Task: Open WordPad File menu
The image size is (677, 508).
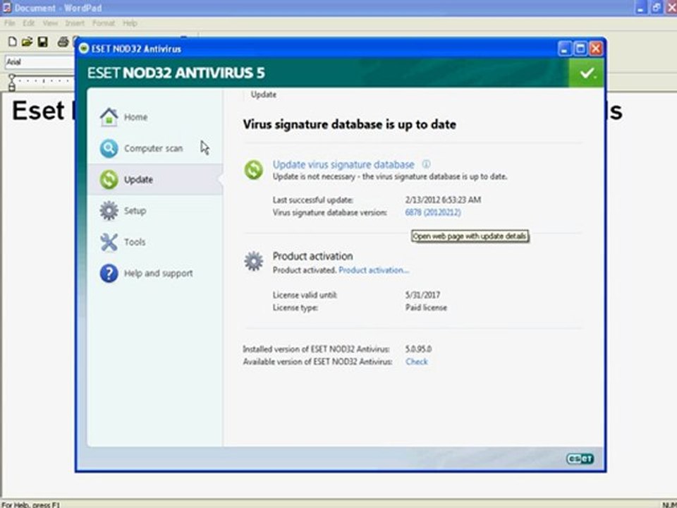Action: 10,23
